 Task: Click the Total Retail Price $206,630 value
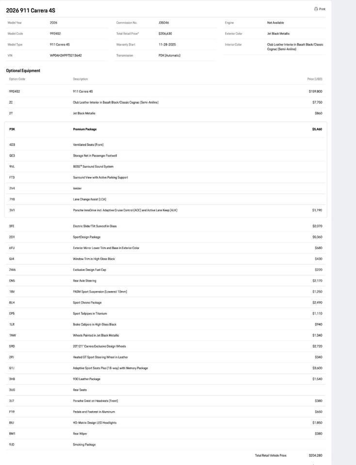165,33
